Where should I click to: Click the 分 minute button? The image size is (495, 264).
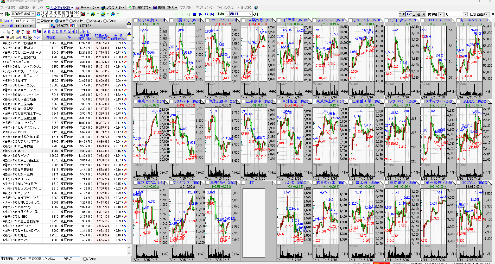(x=76, y=16)
